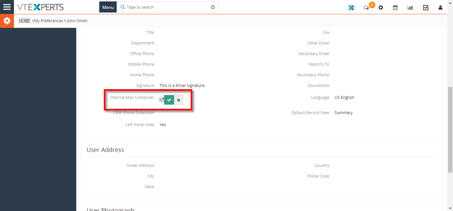Screen dimensions: 453x211
Task: Click the 'Other Email' field label
Action: coord(318,43)
